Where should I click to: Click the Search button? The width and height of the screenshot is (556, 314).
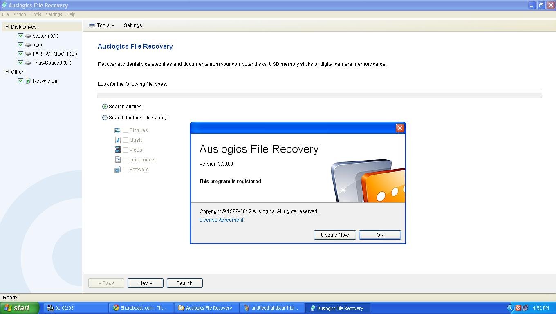point(184,283)
